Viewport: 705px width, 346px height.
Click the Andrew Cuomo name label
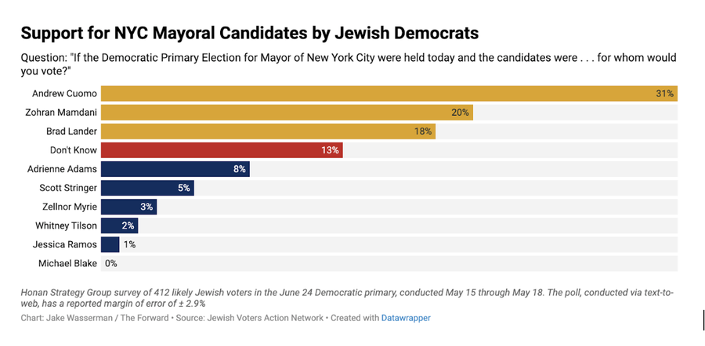pos(64,93)
